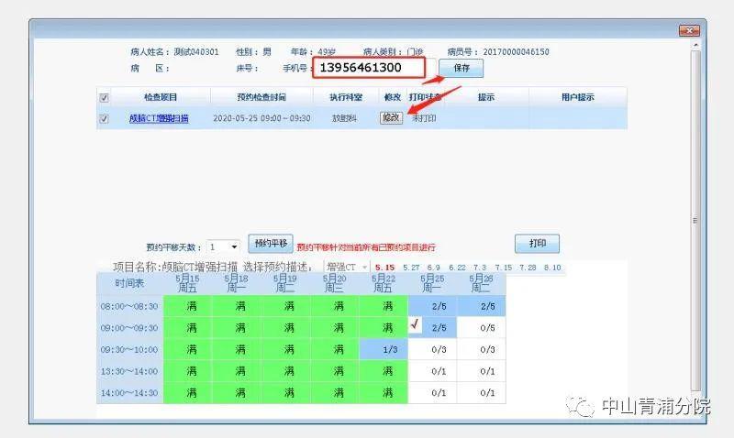The width and height of the screenshot is (734, 438).
Task: Click the 满 slot for 5月20 at 09:30~10:00
Action: [335, 349]
